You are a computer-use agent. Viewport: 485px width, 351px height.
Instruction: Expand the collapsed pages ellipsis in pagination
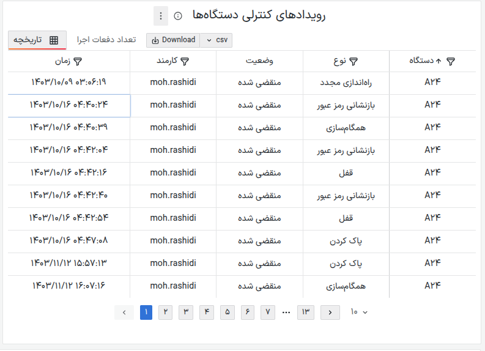point(286,312)
